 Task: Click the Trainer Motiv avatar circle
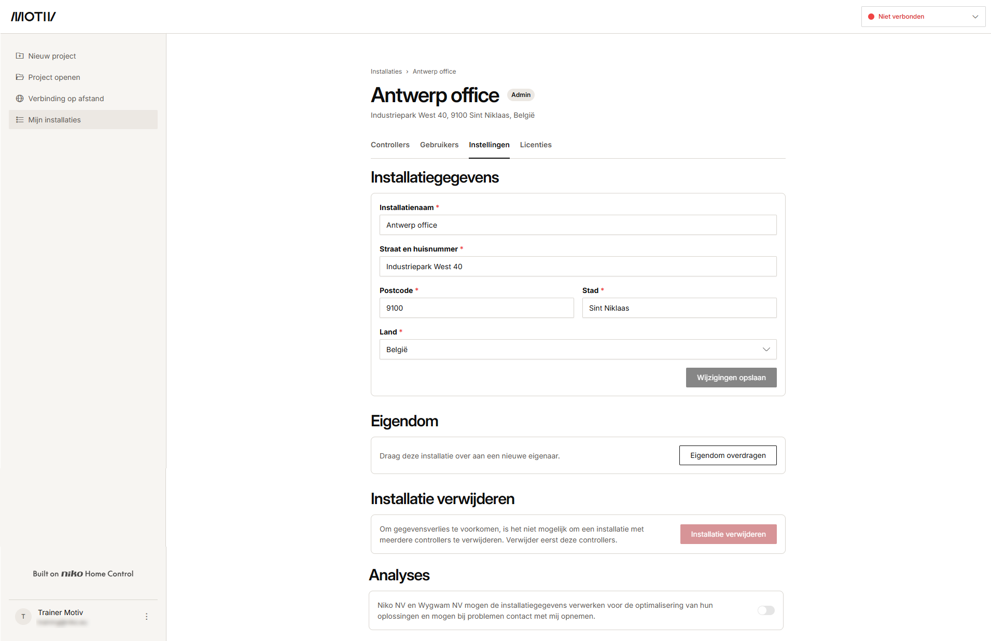23,617
